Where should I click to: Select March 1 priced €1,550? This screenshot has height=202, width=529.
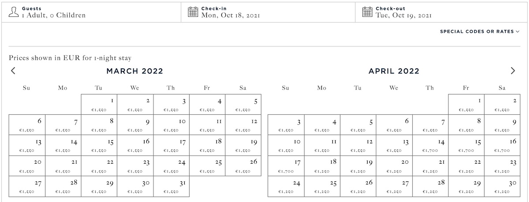(99, 104)
